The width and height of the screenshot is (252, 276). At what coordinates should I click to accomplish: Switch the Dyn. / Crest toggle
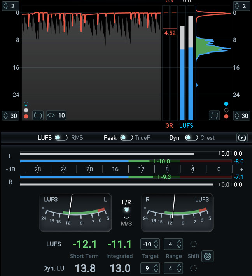191,138
